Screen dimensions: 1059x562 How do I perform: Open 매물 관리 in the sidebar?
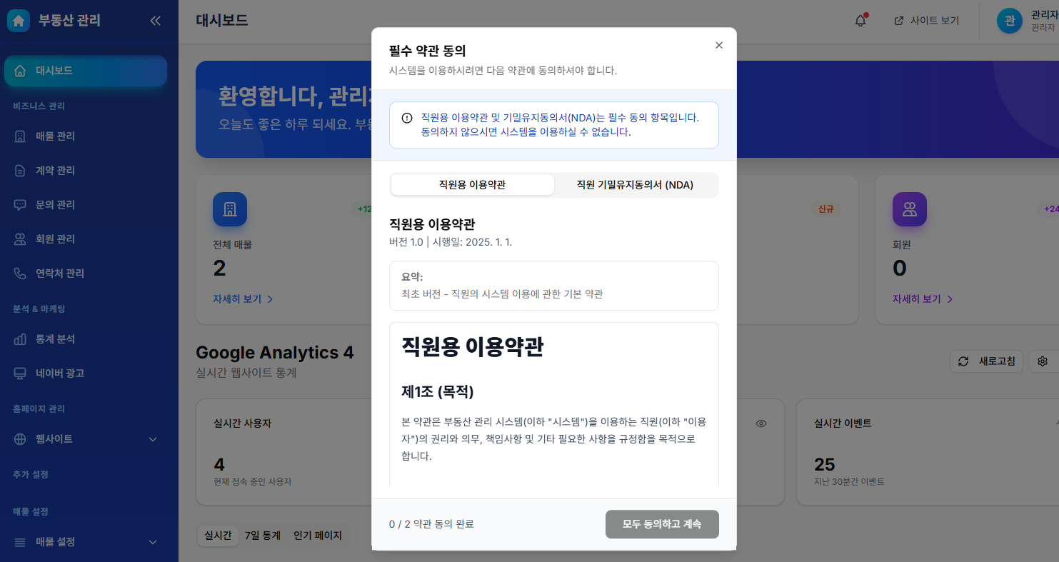[x=55, y=136]
